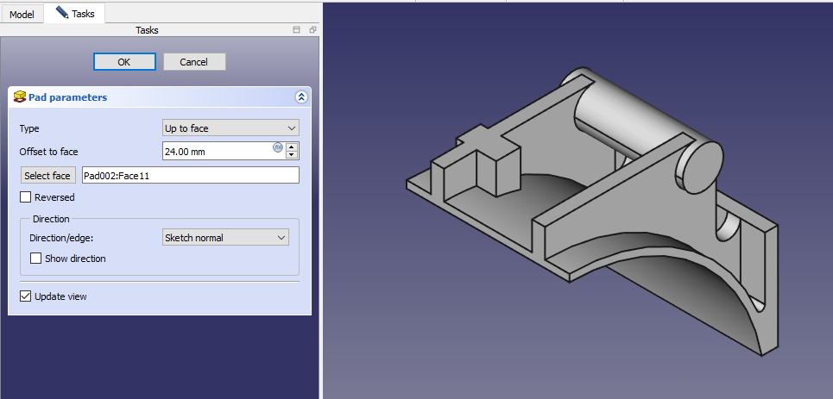This screenshot has width=833, height=399.
Task: Cancel the pad operation
Action: pyautogui.click(x=193, y=62)
